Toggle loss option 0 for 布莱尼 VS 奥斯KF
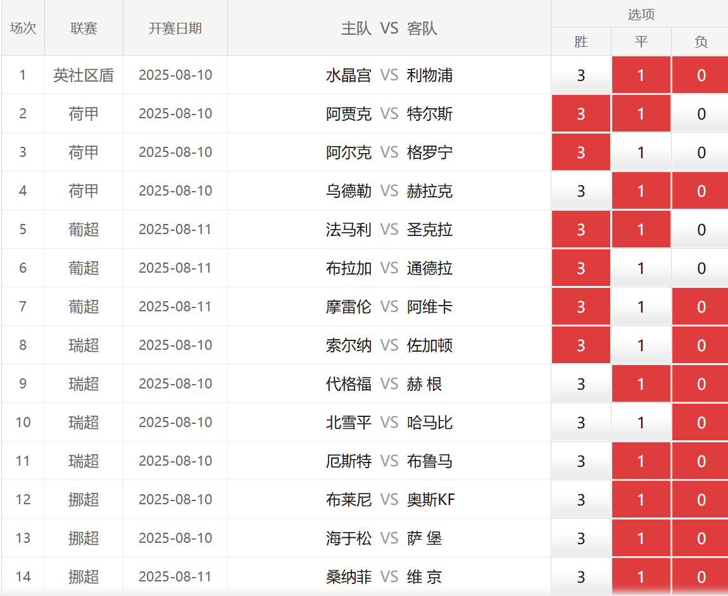This screenshot has height=596, width=728. tap(701, 499)
